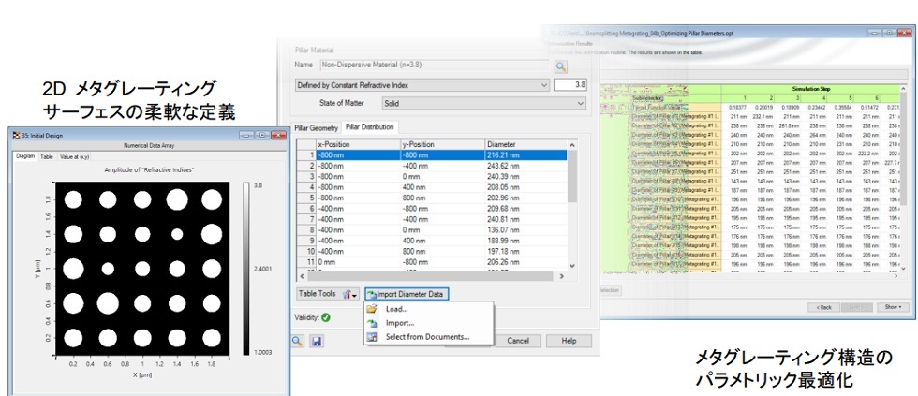Open the Value at (x,y) tab

(x=74, y=156)
